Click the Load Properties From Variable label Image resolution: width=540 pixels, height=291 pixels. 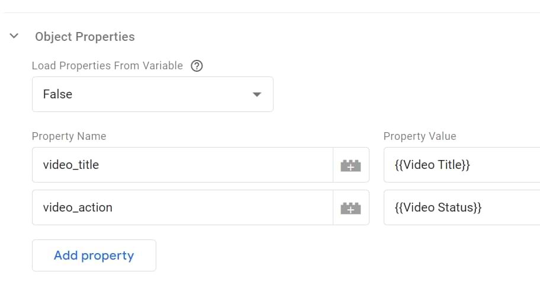(107, 66)
